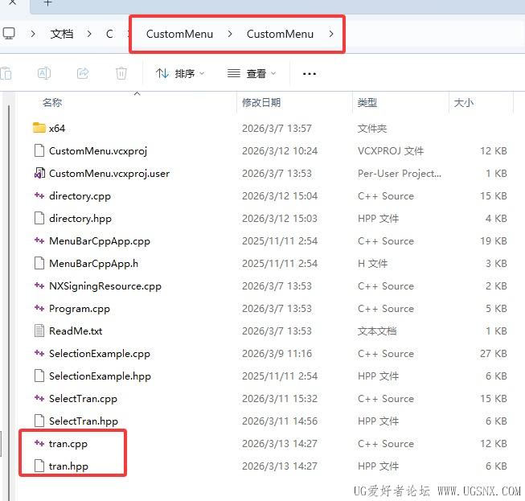
Task: Sort by the 修改日期 column header
Action: [261, 102]
